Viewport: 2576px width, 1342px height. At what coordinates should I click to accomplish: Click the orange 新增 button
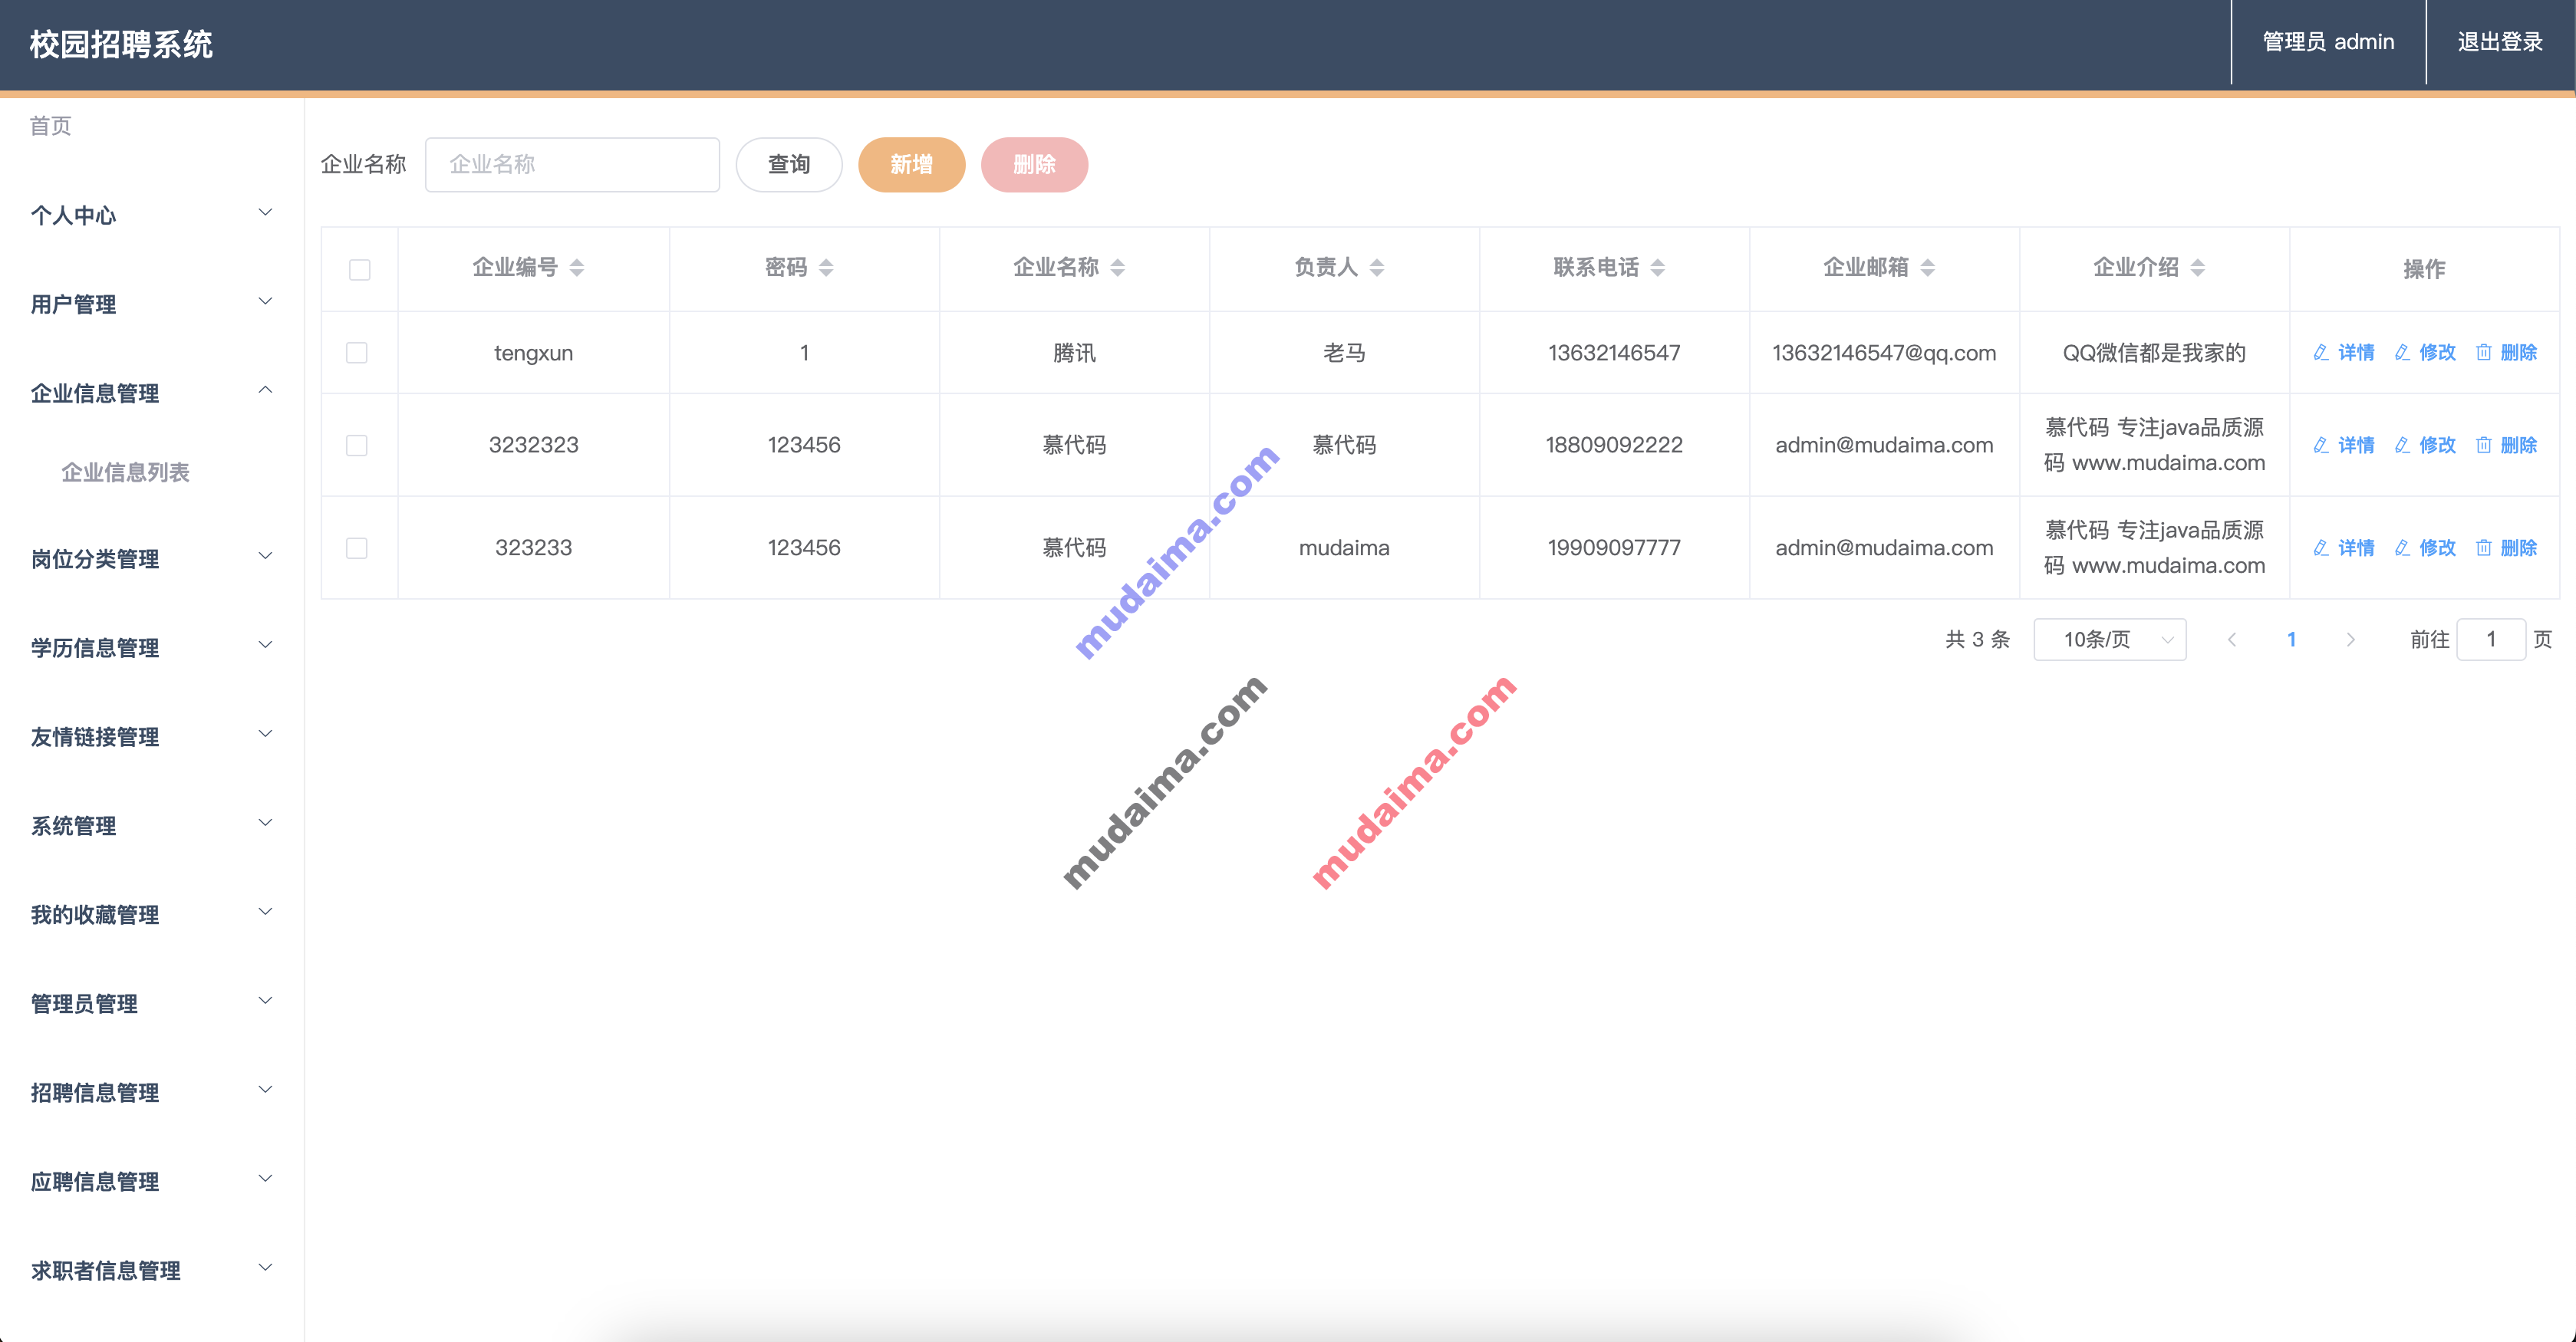click(x=912, y=165)
